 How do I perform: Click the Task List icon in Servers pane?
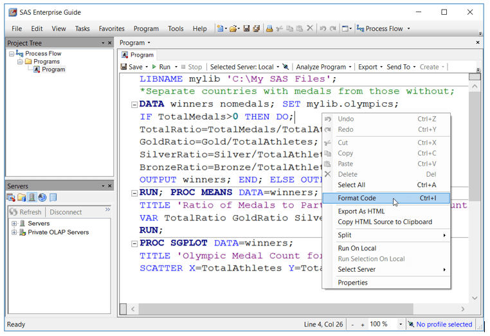pos(11,197)
